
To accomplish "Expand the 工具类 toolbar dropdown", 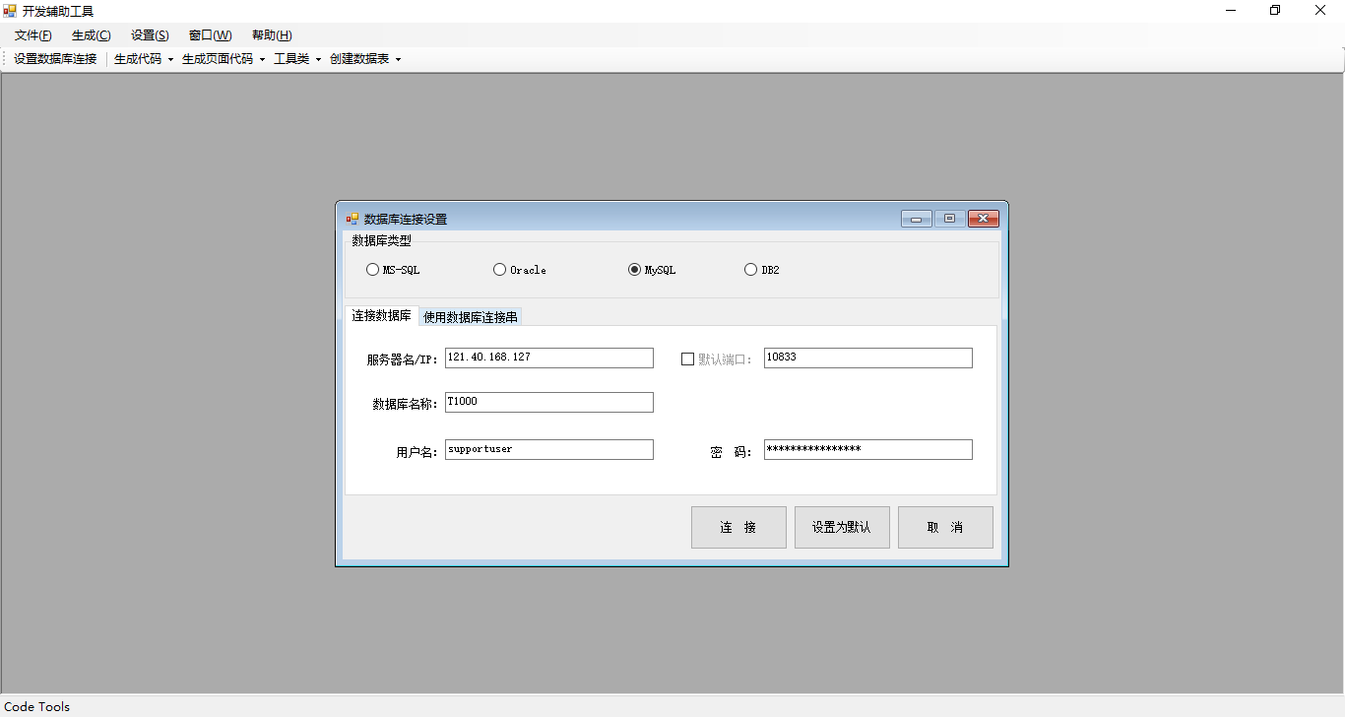I will [x=318, y=59].
